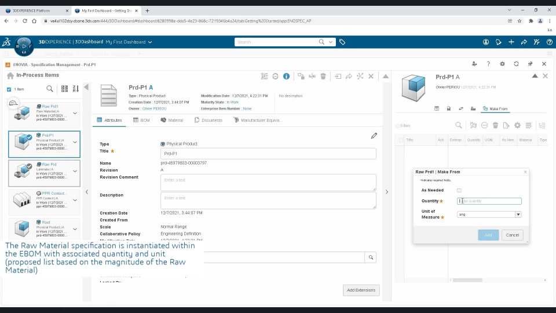Expand the Raw Prd Laminate card chevron
The width and height of the screenshot is (556, 313).
pyautogui.click(x=75, y=171)
